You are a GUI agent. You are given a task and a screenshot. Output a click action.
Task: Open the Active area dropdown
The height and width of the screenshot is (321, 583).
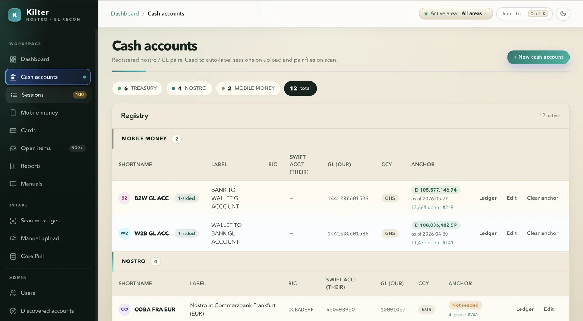455,13
